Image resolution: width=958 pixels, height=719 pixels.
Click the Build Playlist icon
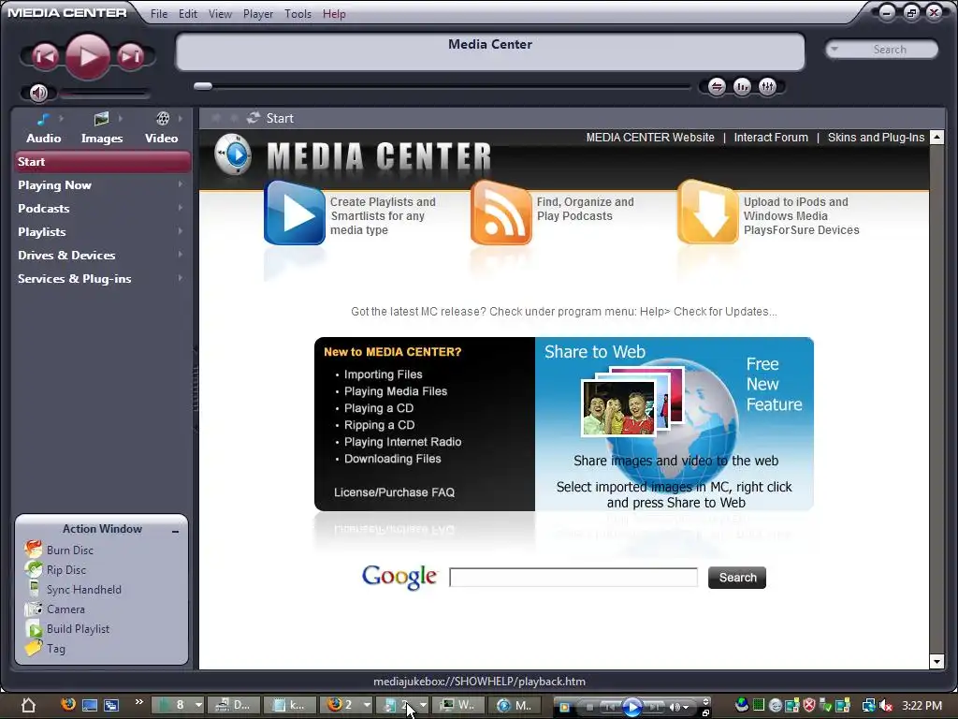(34, 628)
